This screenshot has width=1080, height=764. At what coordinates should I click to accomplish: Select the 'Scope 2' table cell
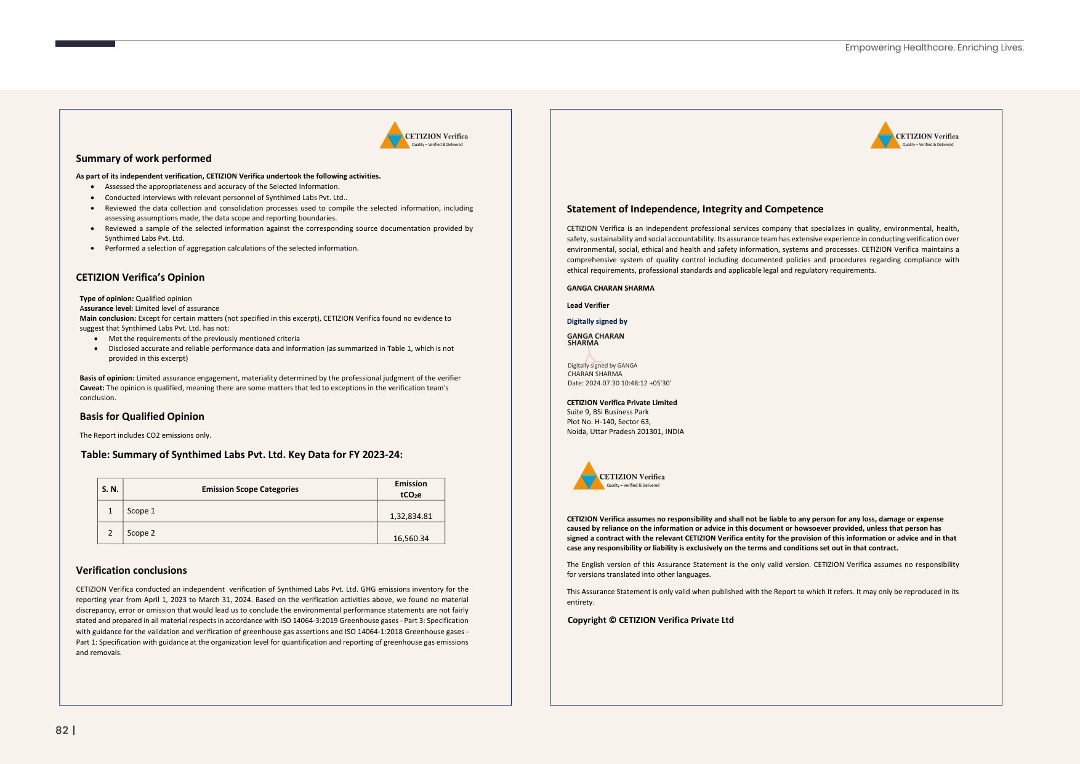pos(250,533)
